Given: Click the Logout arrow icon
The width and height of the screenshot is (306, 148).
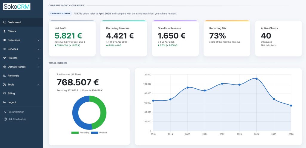Looking at the screenshot, I should (x=4, y=102).
